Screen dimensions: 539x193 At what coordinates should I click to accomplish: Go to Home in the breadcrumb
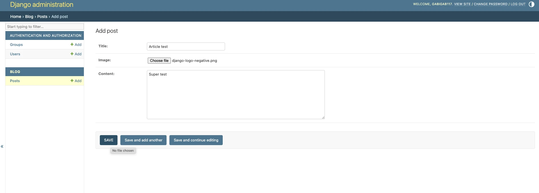pos(16,17)
